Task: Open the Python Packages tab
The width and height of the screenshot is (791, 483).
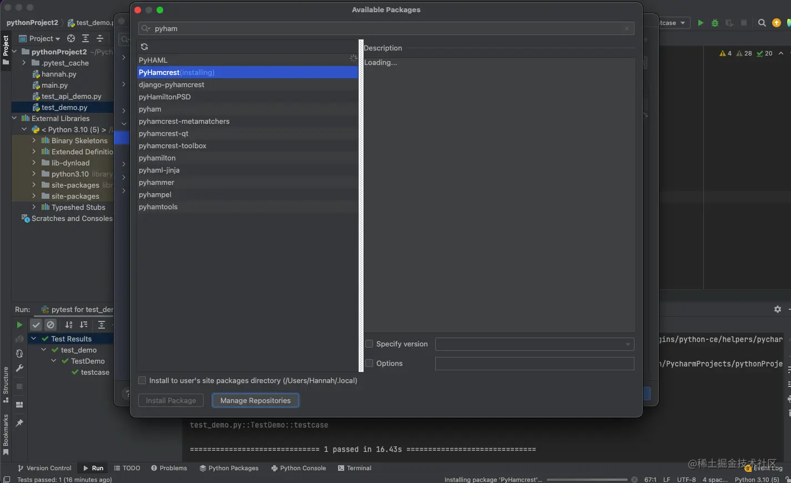Action: pyautogui.click(x=229, y=468)
